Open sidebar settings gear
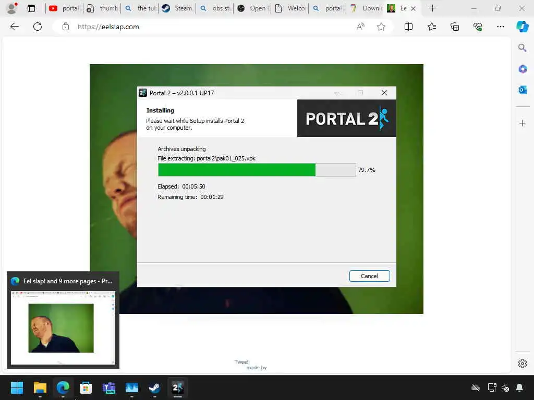The image size is (534, 400). [522, 364]
